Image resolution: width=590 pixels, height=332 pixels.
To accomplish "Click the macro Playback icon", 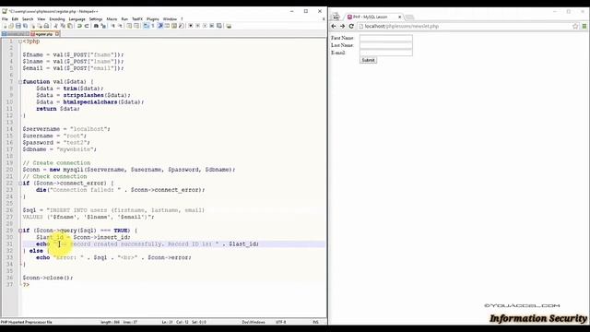I will (205, 26).
